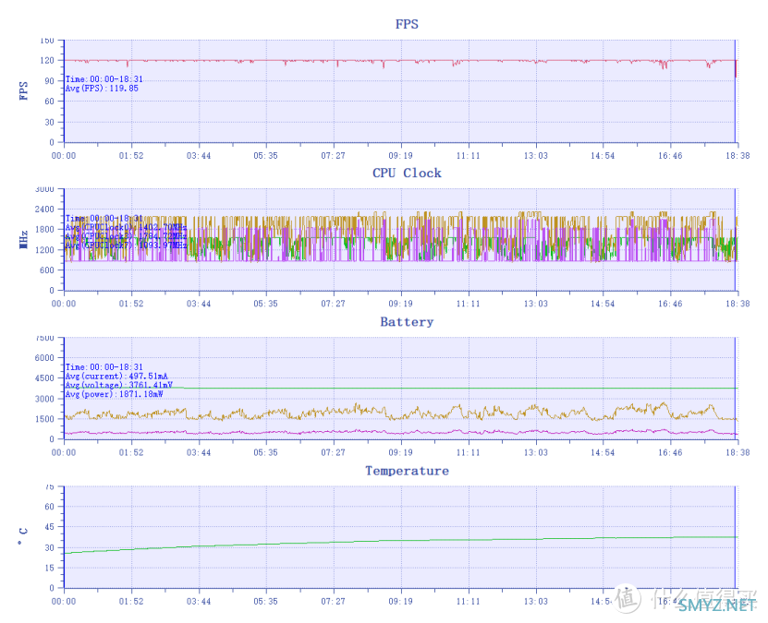Click the "6000" tick on Battery axis
The height and width of the screenshot is (623, 768).
click(44, 358)
